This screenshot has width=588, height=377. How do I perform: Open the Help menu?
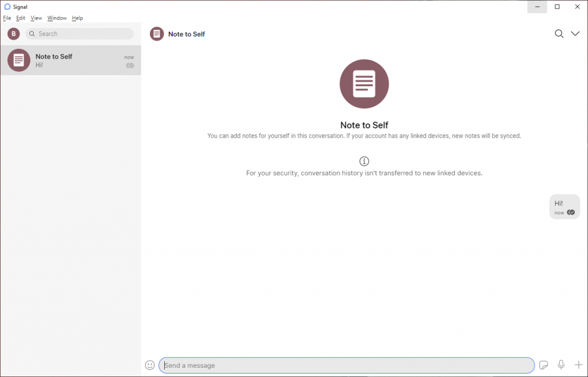78,18
